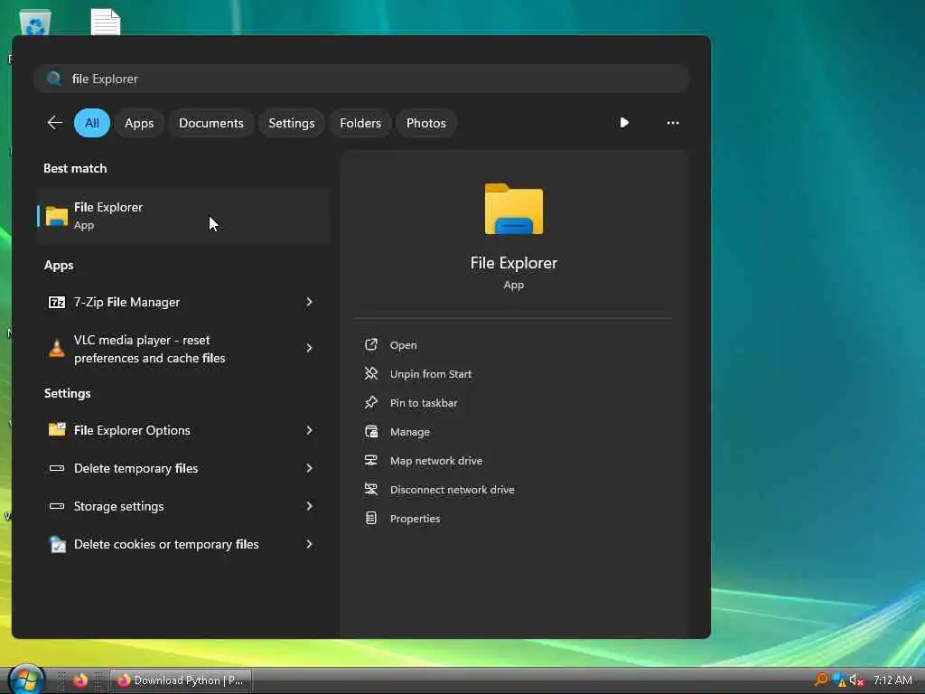
Task: Click the Manage icon
Action: click(x=371, y=431)
